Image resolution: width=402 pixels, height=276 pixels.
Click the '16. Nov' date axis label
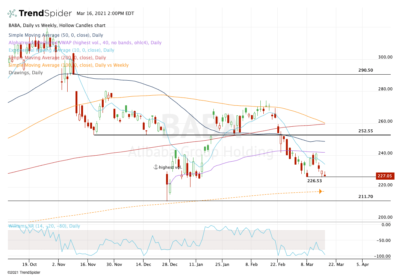pos(88,264)
